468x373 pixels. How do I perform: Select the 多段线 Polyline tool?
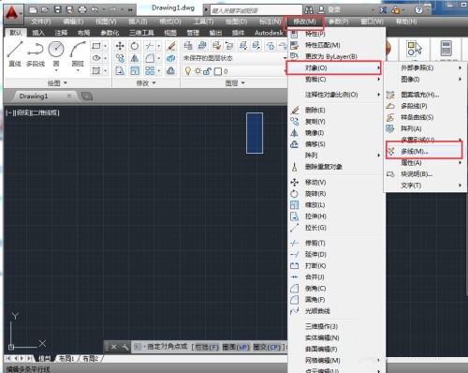click(x=36, y=53)
